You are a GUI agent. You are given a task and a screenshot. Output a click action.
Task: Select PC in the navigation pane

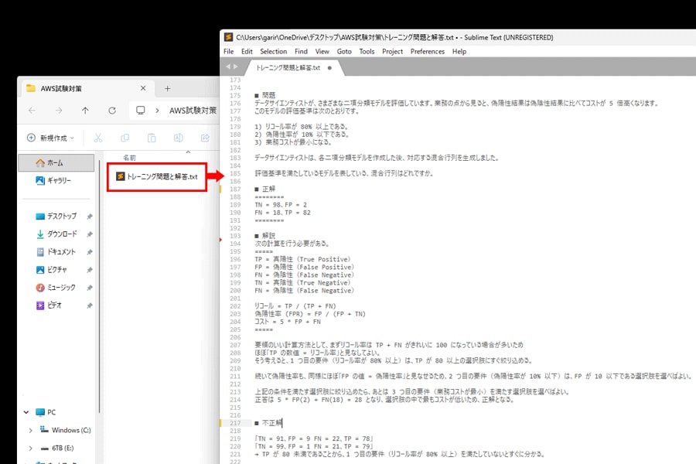pyautogui.click(x=46, y=412)
